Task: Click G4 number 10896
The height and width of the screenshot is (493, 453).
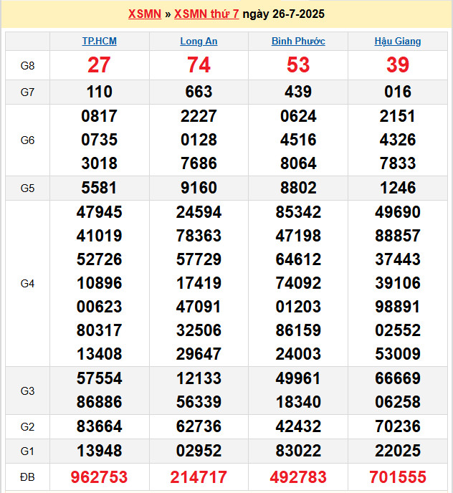Action: 100,283
